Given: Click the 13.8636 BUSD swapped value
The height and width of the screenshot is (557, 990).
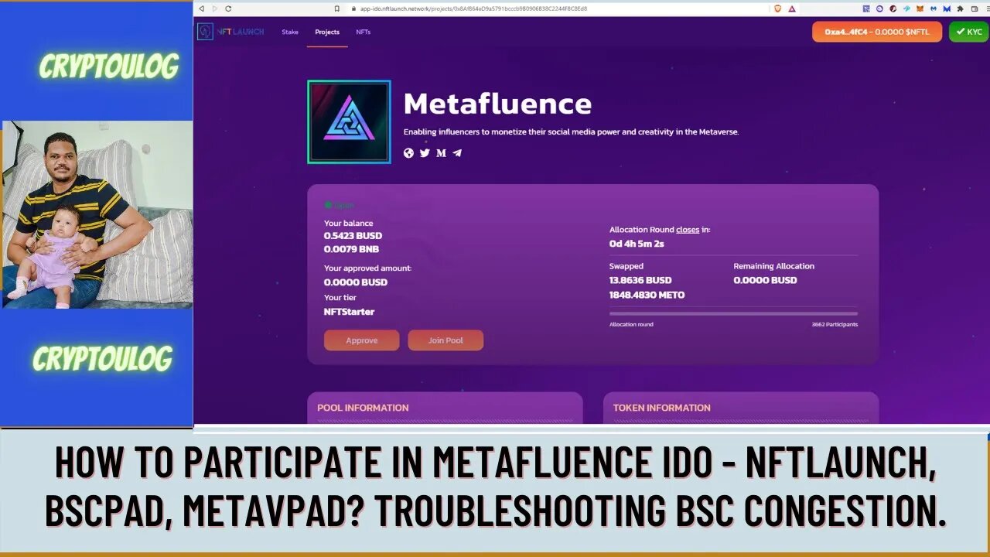Looking at the screenshot, I should pyautogui.click(x=640, y=280).
